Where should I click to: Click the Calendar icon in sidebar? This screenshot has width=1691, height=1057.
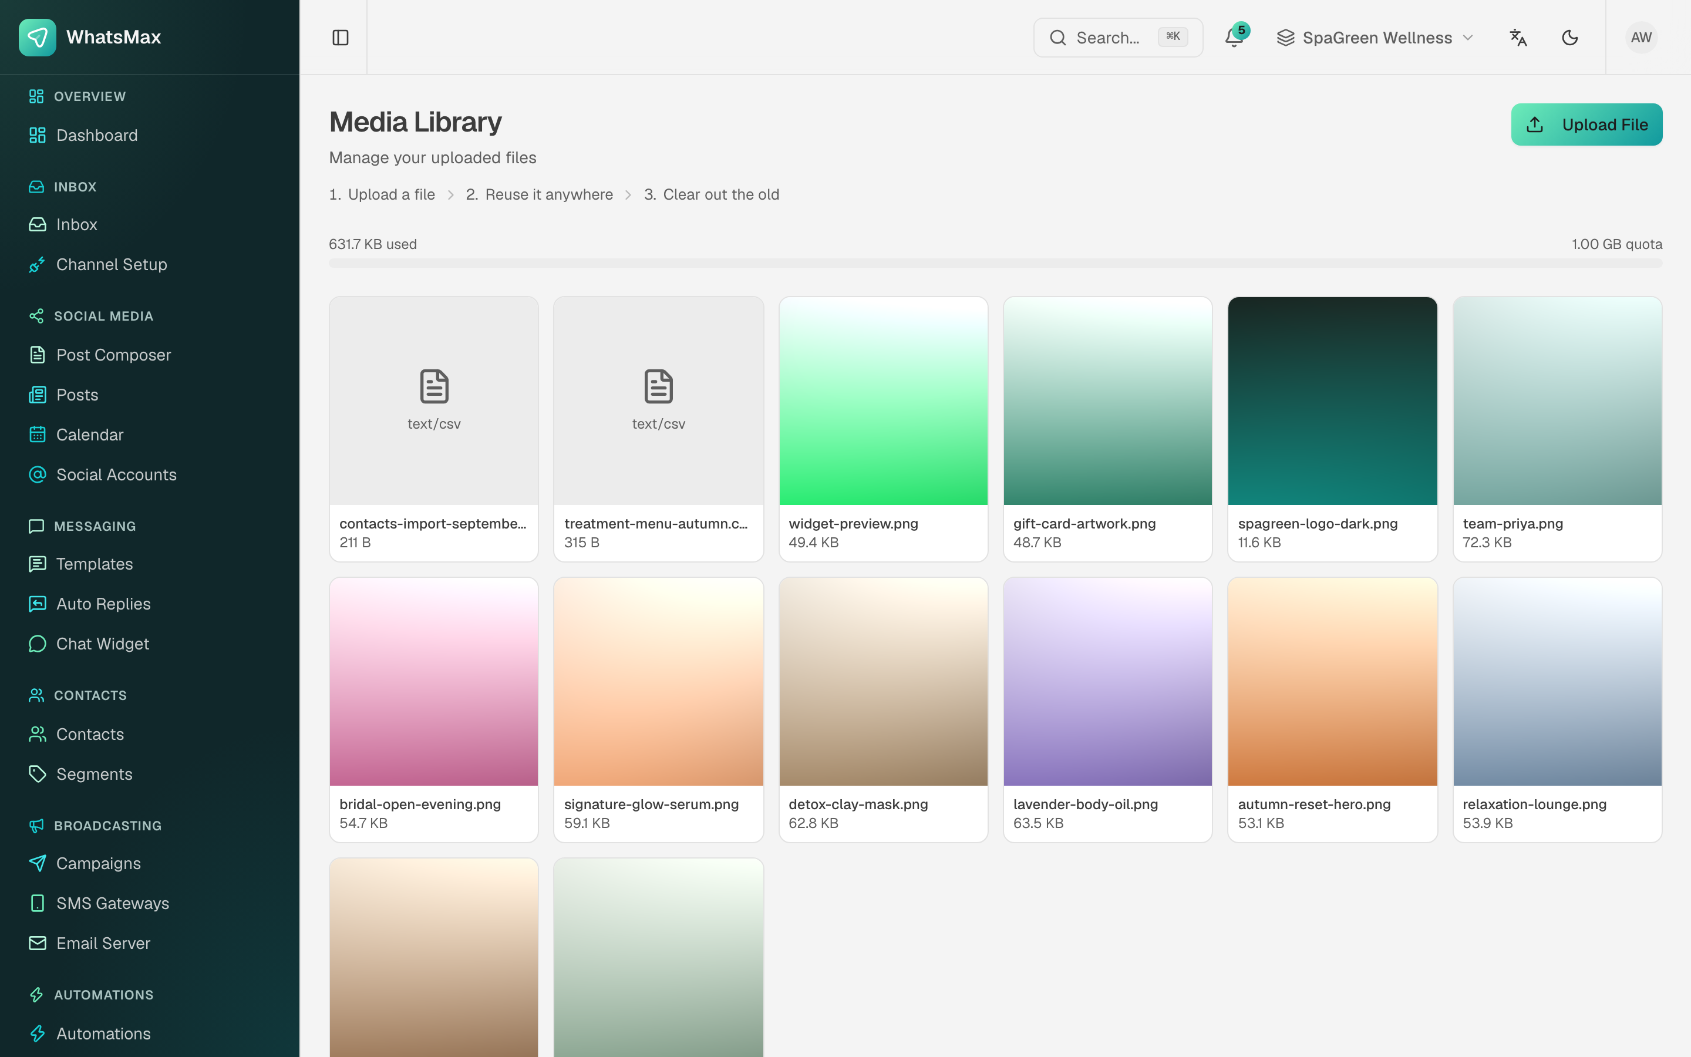click(x=38, y=435)
